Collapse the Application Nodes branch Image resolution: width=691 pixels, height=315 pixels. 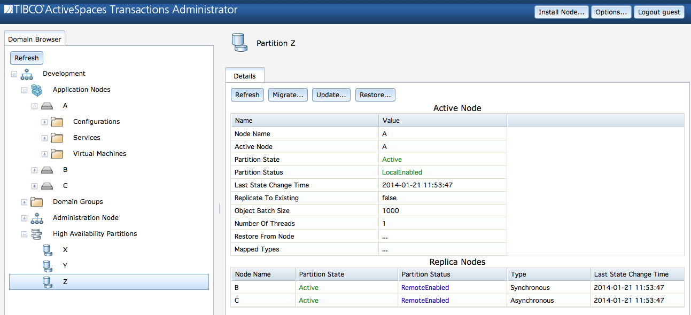pyautogui.click(x=24, y=90)
